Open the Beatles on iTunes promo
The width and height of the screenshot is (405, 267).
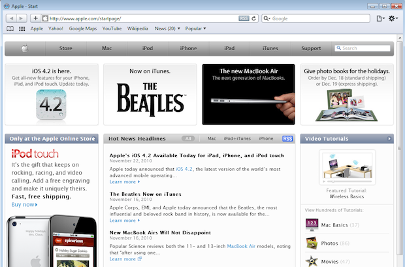(150, 94)
